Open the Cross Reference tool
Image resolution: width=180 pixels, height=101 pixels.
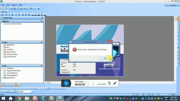point(12,73)
